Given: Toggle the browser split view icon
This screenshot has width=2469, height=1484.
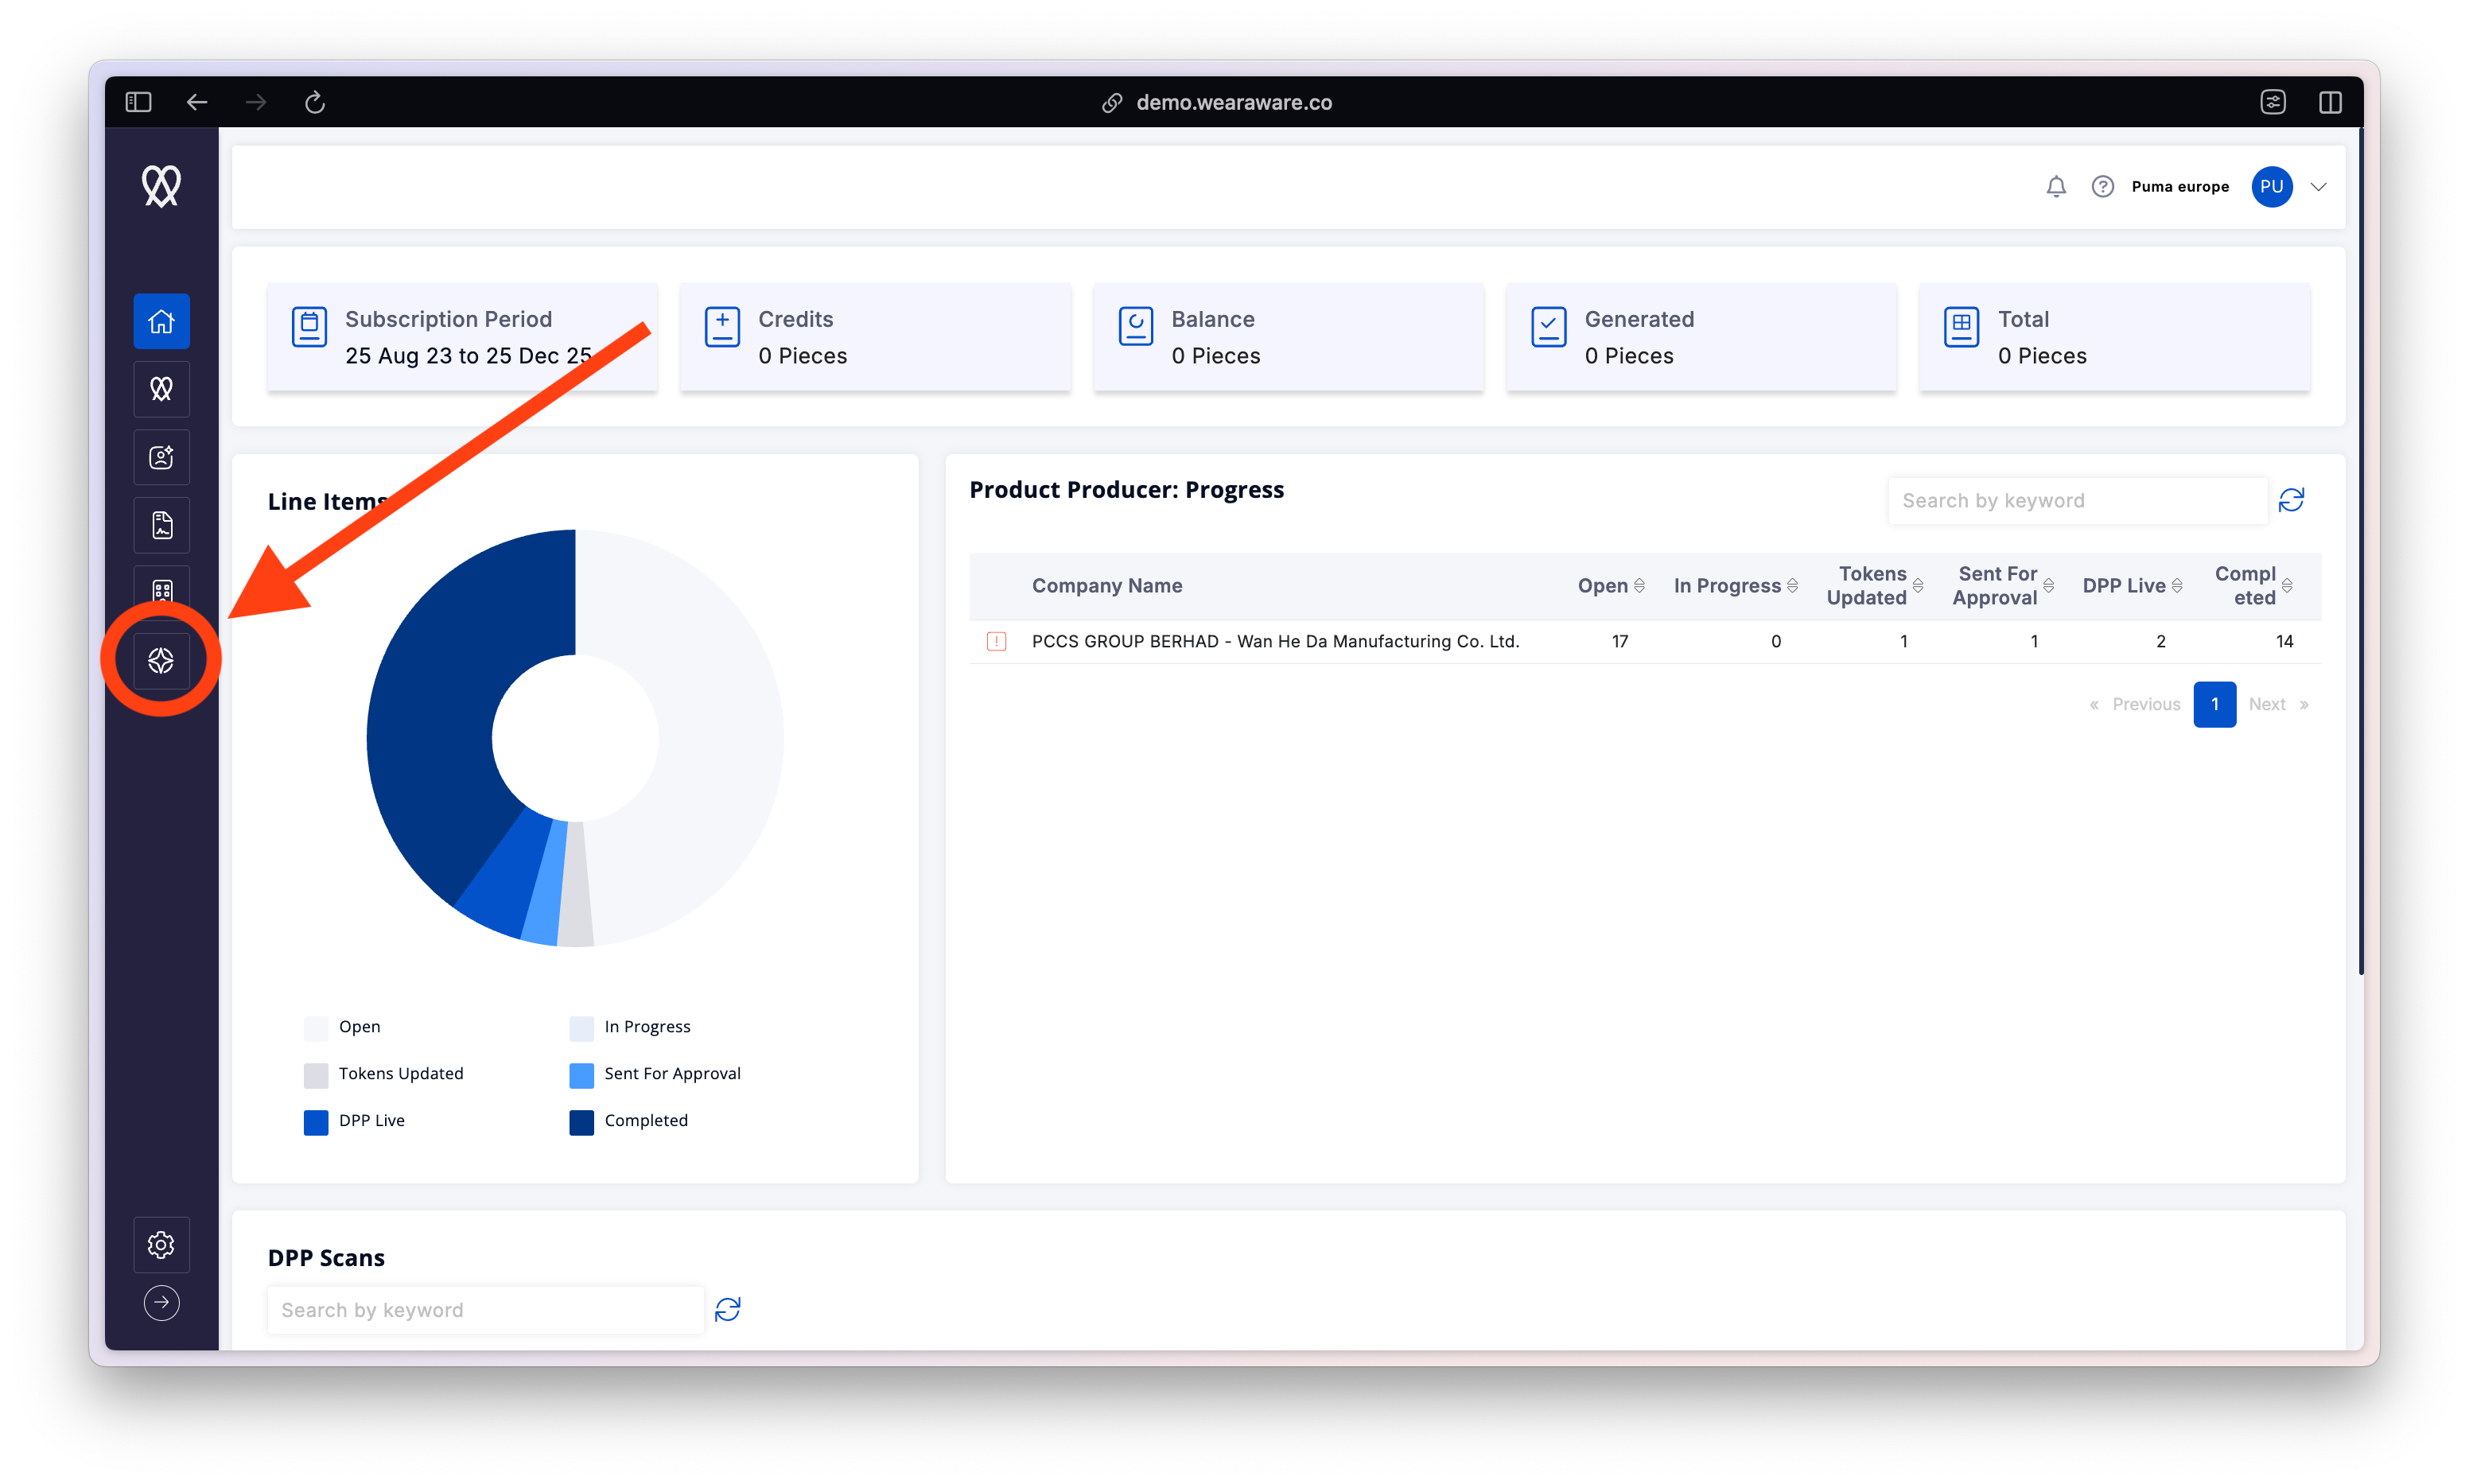Looking at the screenshot, I should coord(2330,102).
